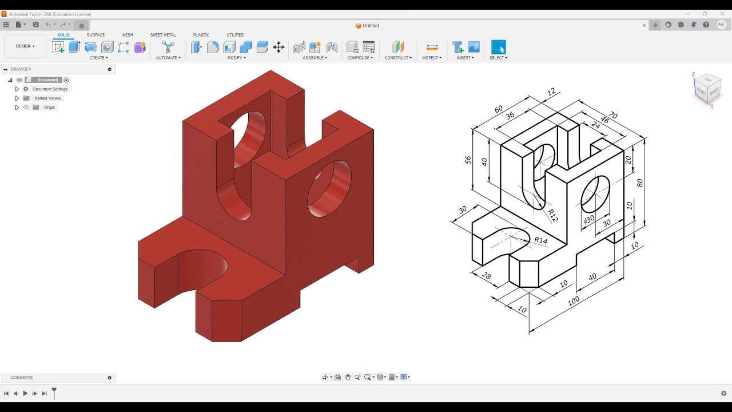Open the DESIGN workspace dropdown
Screen dimensions: 732x412
(x=25, y=46)
